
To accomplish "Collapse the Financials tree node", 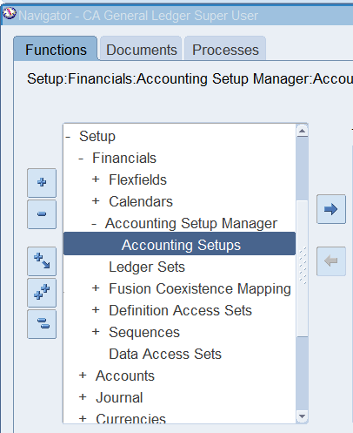I will pyautogui.click(x=81, y=159).
